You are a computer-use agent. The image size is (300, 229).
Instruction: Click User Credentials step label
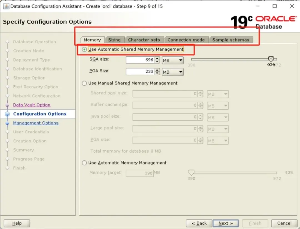point(31,132)
